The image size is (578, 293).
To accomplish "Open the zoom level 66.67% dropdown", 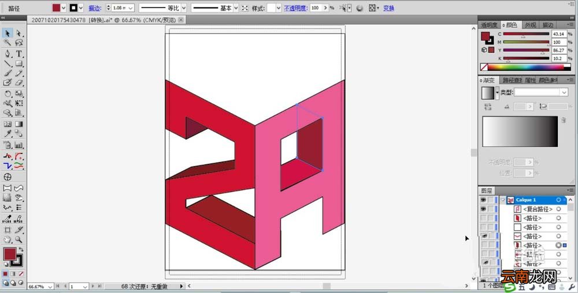I will [x=50, y=287].
